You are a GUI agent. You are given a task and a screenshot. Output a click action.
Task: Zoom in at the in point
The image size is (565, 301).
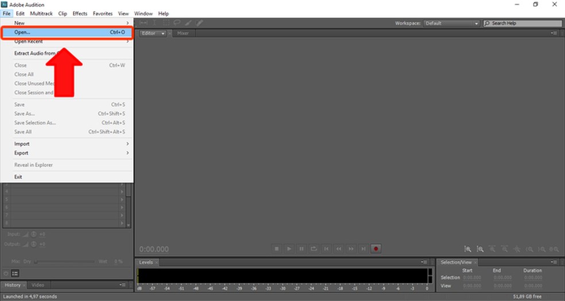click(x=529, y=249)
